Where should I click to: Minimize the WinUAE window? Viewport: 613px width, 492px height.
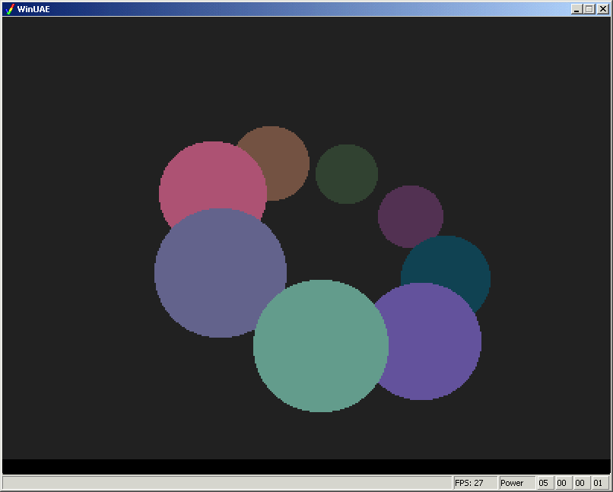pos(577,9)
